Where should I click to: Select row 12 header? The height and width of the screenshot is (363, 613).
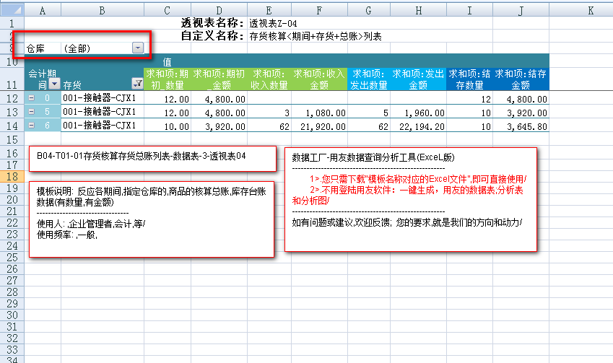(12, 97)
